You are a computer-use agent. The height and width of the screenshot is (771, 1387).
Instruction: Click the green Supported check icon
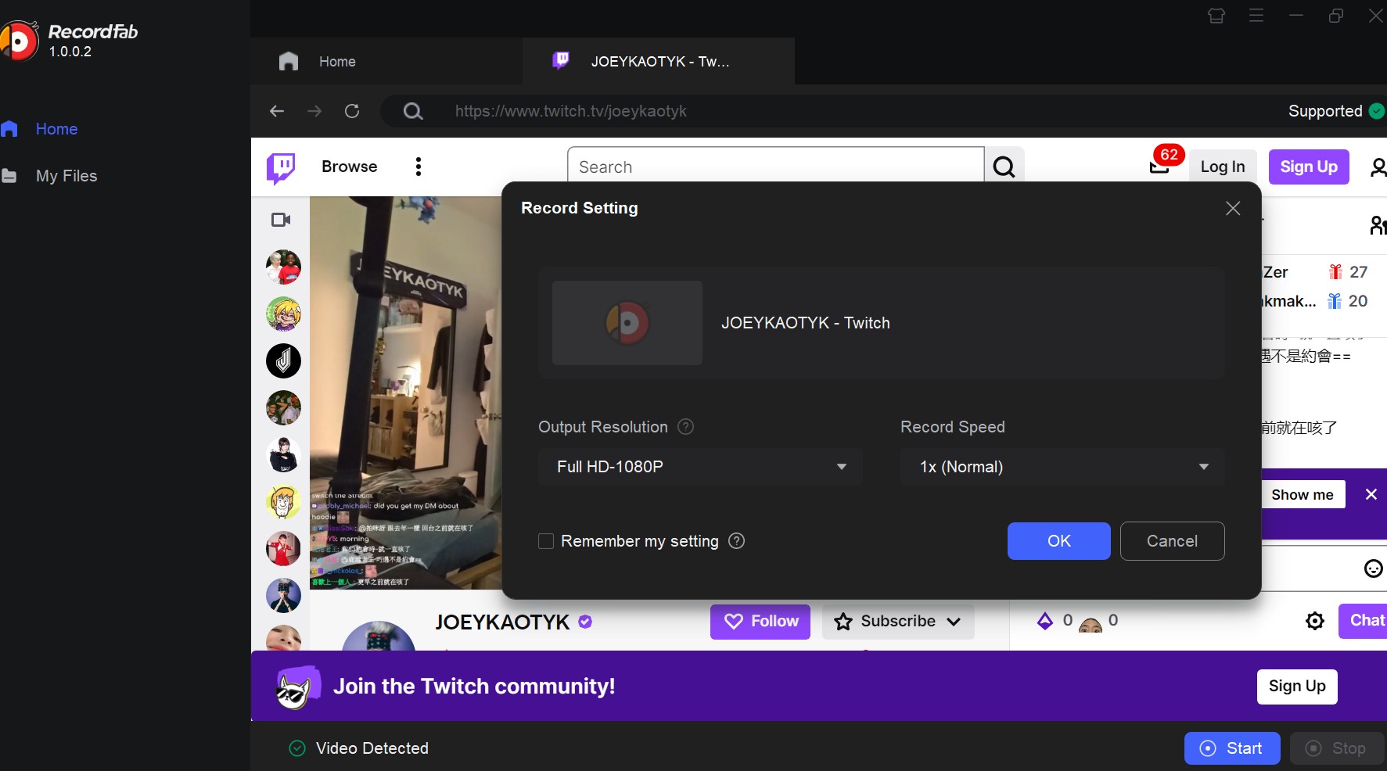pos(1377,111)
